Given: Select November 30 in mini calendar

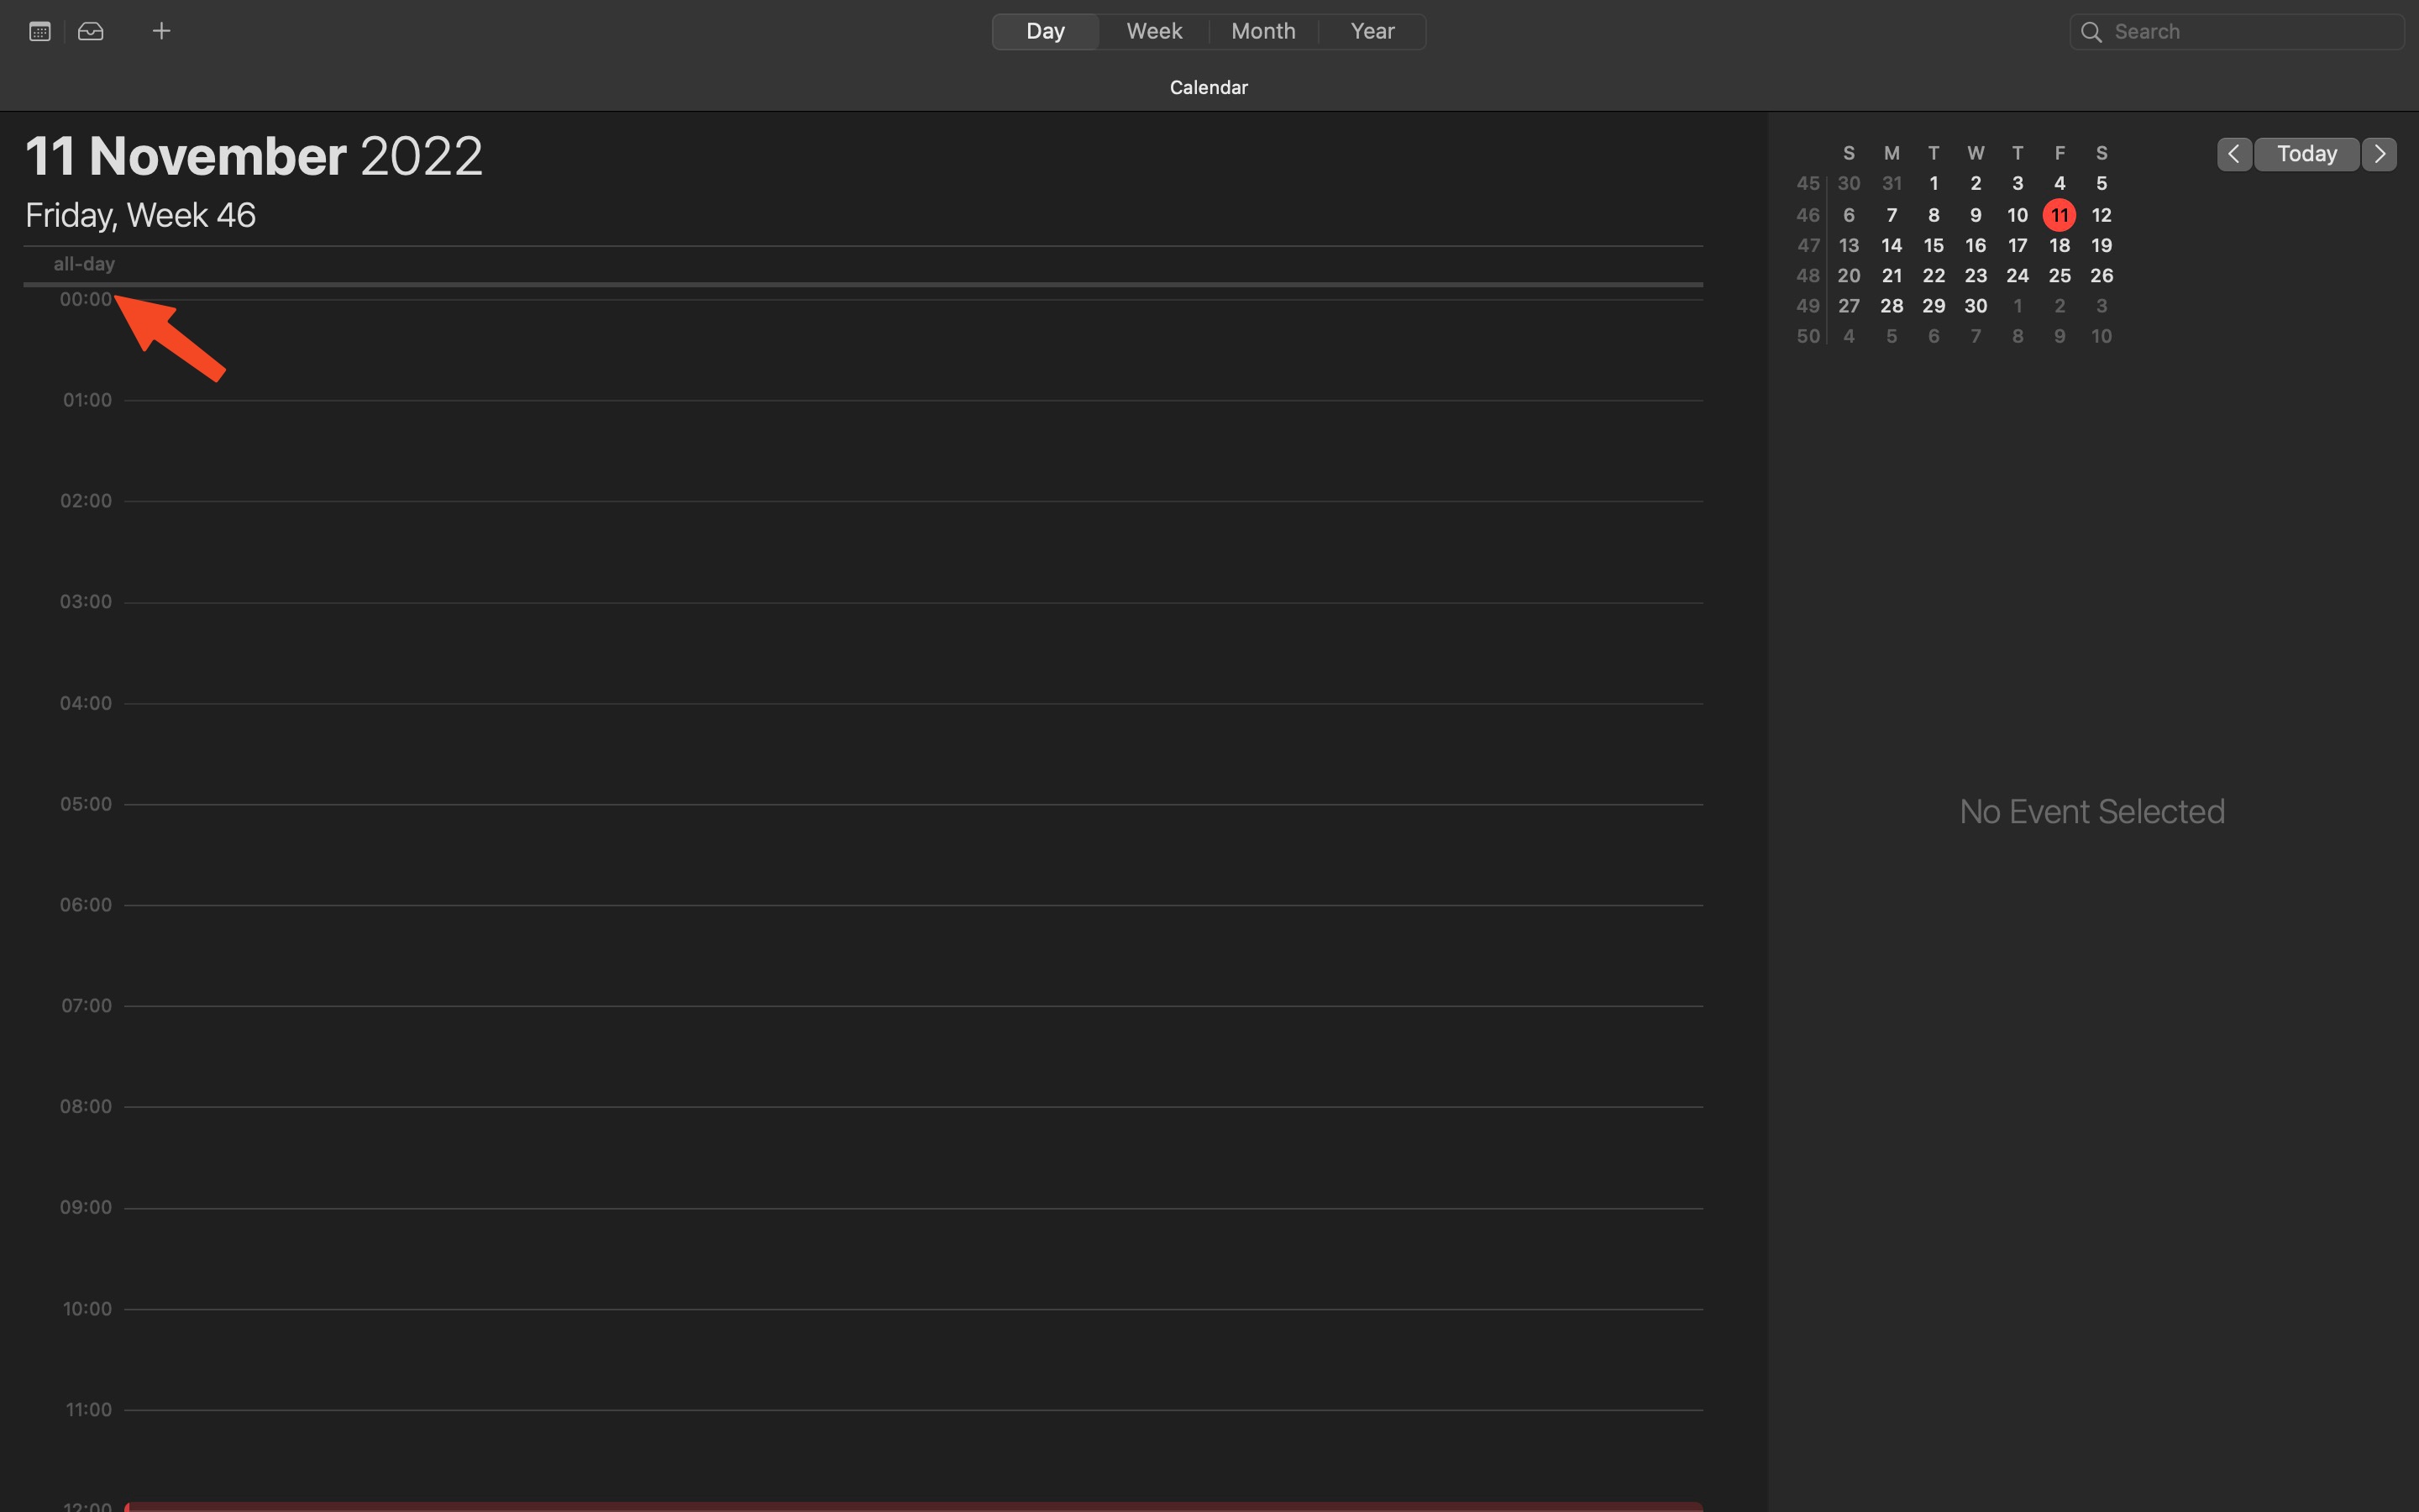Looking at the screenshot, I should click(1975, 305).
